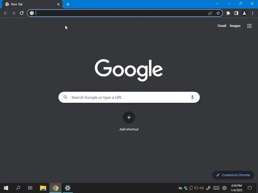Open the touch keyboard

[216, 188]
